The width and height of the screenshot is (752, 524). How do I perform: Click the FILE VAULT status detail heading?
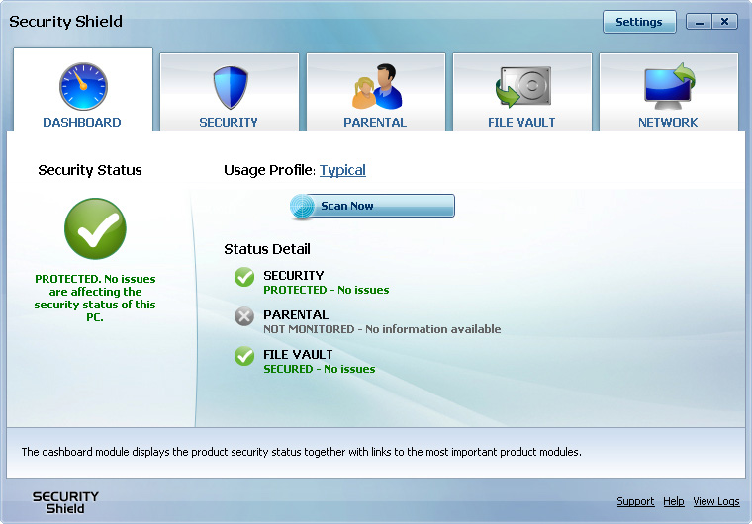[x=298, y=354]
